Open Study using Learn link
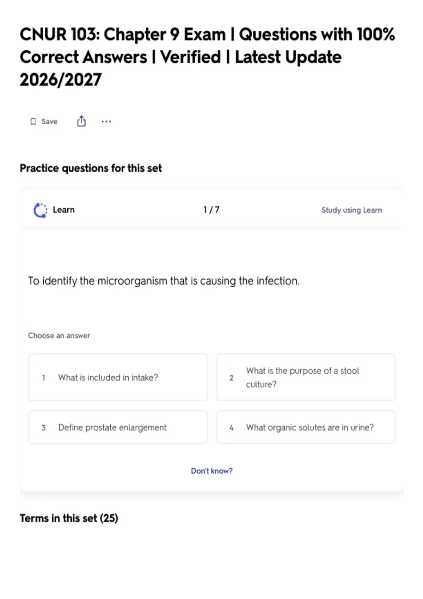This screenshot has width=423, height=599. pyautogui.click(x=351, y=210)
